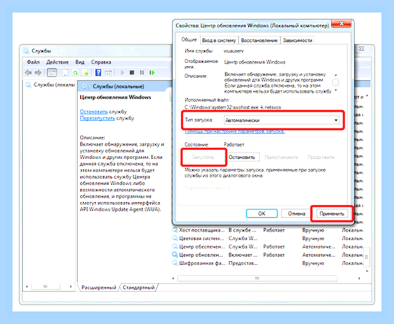Click the Back arrow in Services toolbar
The height and width of the screenshot is (324, 394).
coord(28,73)
